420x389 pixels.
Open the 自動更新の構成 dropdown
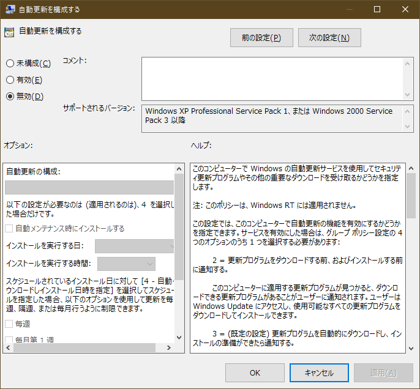pyautogui.click(x=89, y=187)
